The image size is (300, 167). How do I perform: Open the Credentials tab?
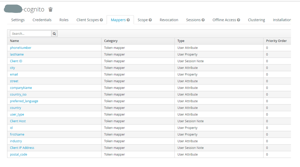[42, 20]
